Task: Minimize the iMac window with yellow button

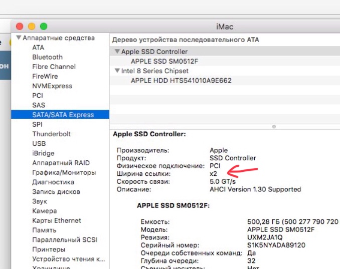Action: [x=32, y=27]
